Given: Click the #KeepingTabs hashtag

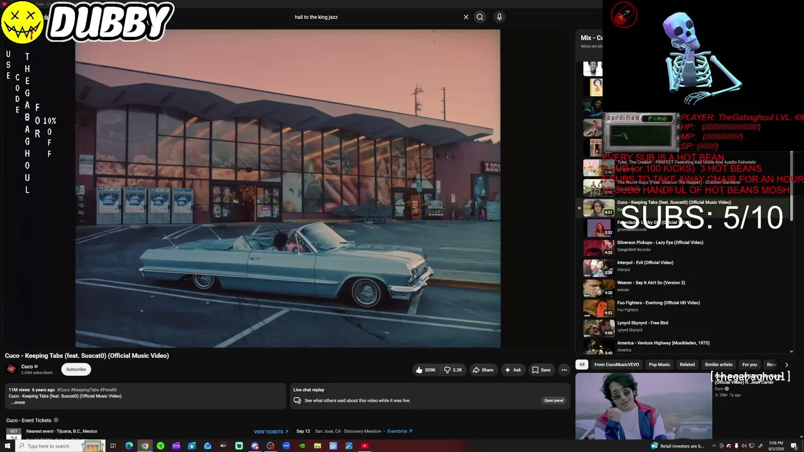Looking at the screenshot, I should [x=85, y=390].
